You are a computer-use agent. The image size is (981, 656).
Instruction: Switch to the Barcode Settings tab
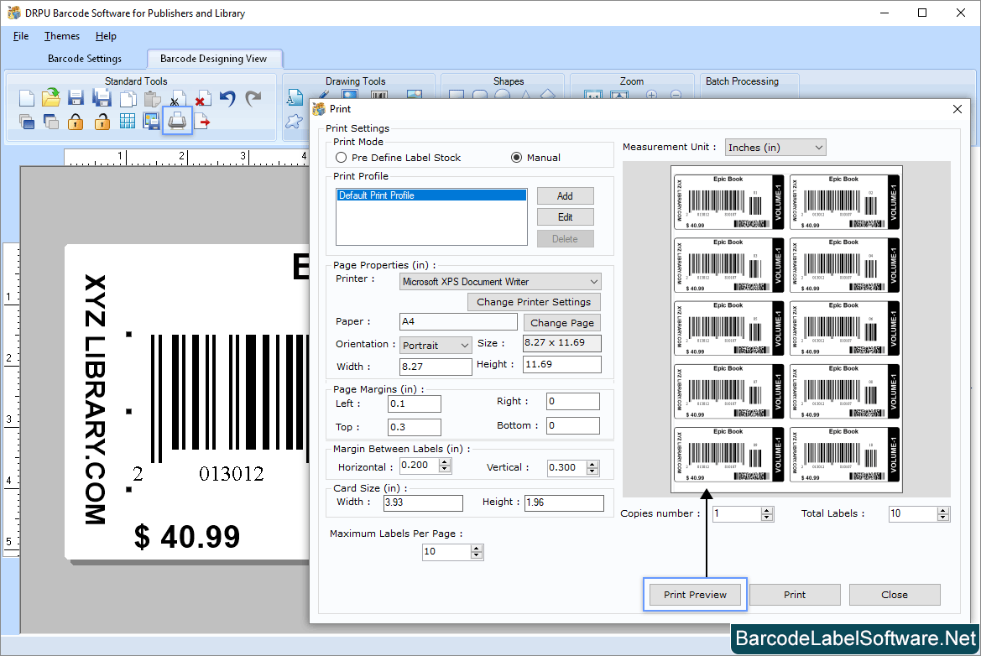pyautogui.click(x=85, y=59)
